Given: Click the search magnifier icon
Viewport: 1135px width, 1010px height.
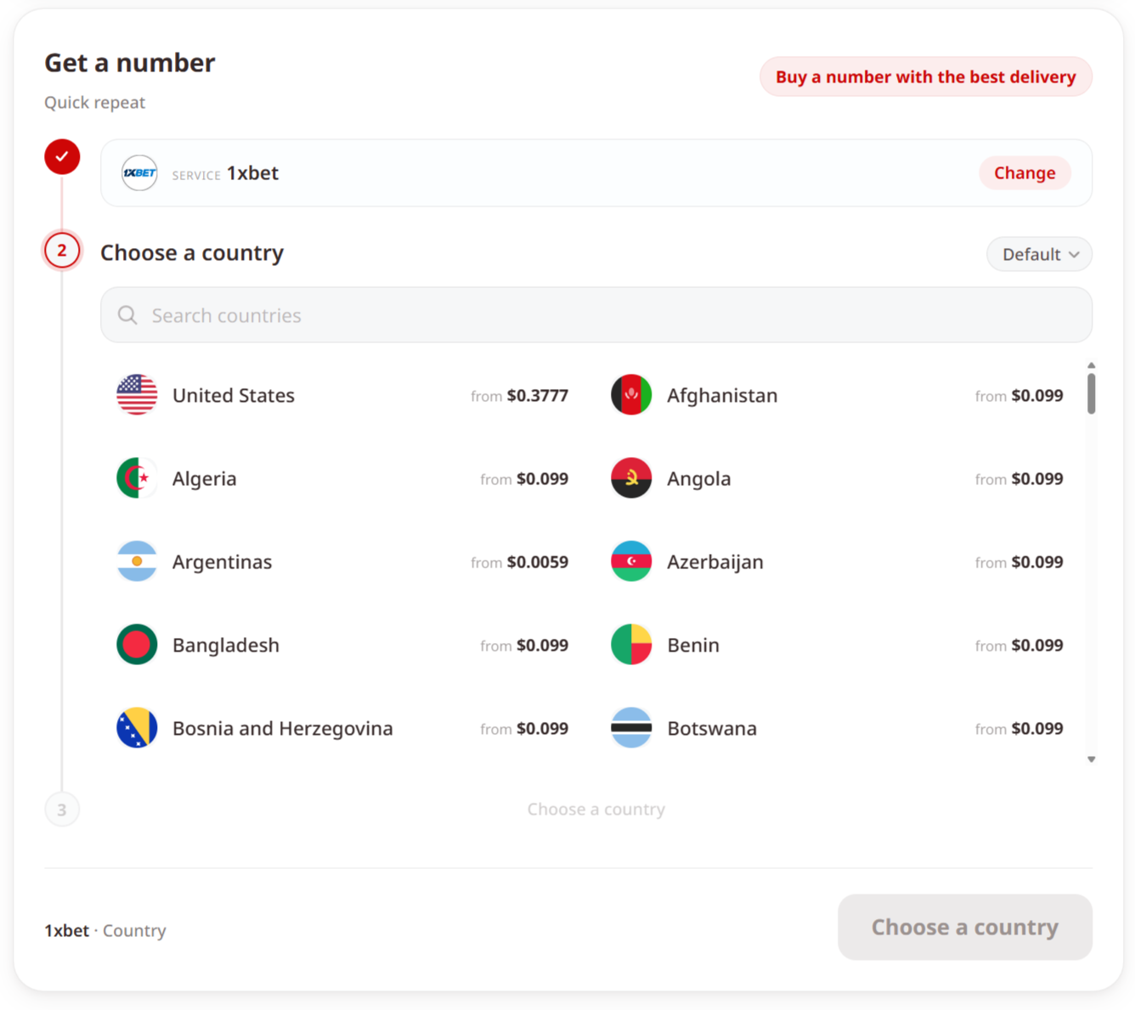Looking at the screenshot, I should (x=127, y=315).
